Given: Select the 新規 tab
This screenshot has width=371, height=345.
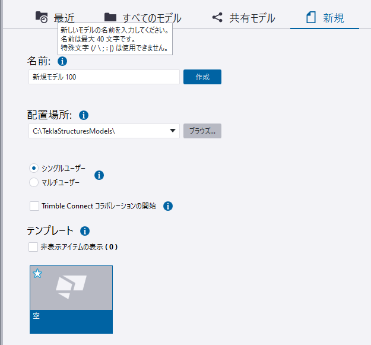Looking at the screenshot, I should coord(325,18).
